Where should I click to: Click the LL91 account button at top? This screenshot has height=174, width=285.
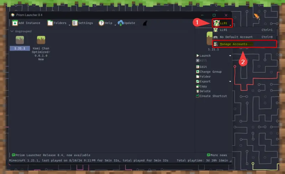point(222,23)
